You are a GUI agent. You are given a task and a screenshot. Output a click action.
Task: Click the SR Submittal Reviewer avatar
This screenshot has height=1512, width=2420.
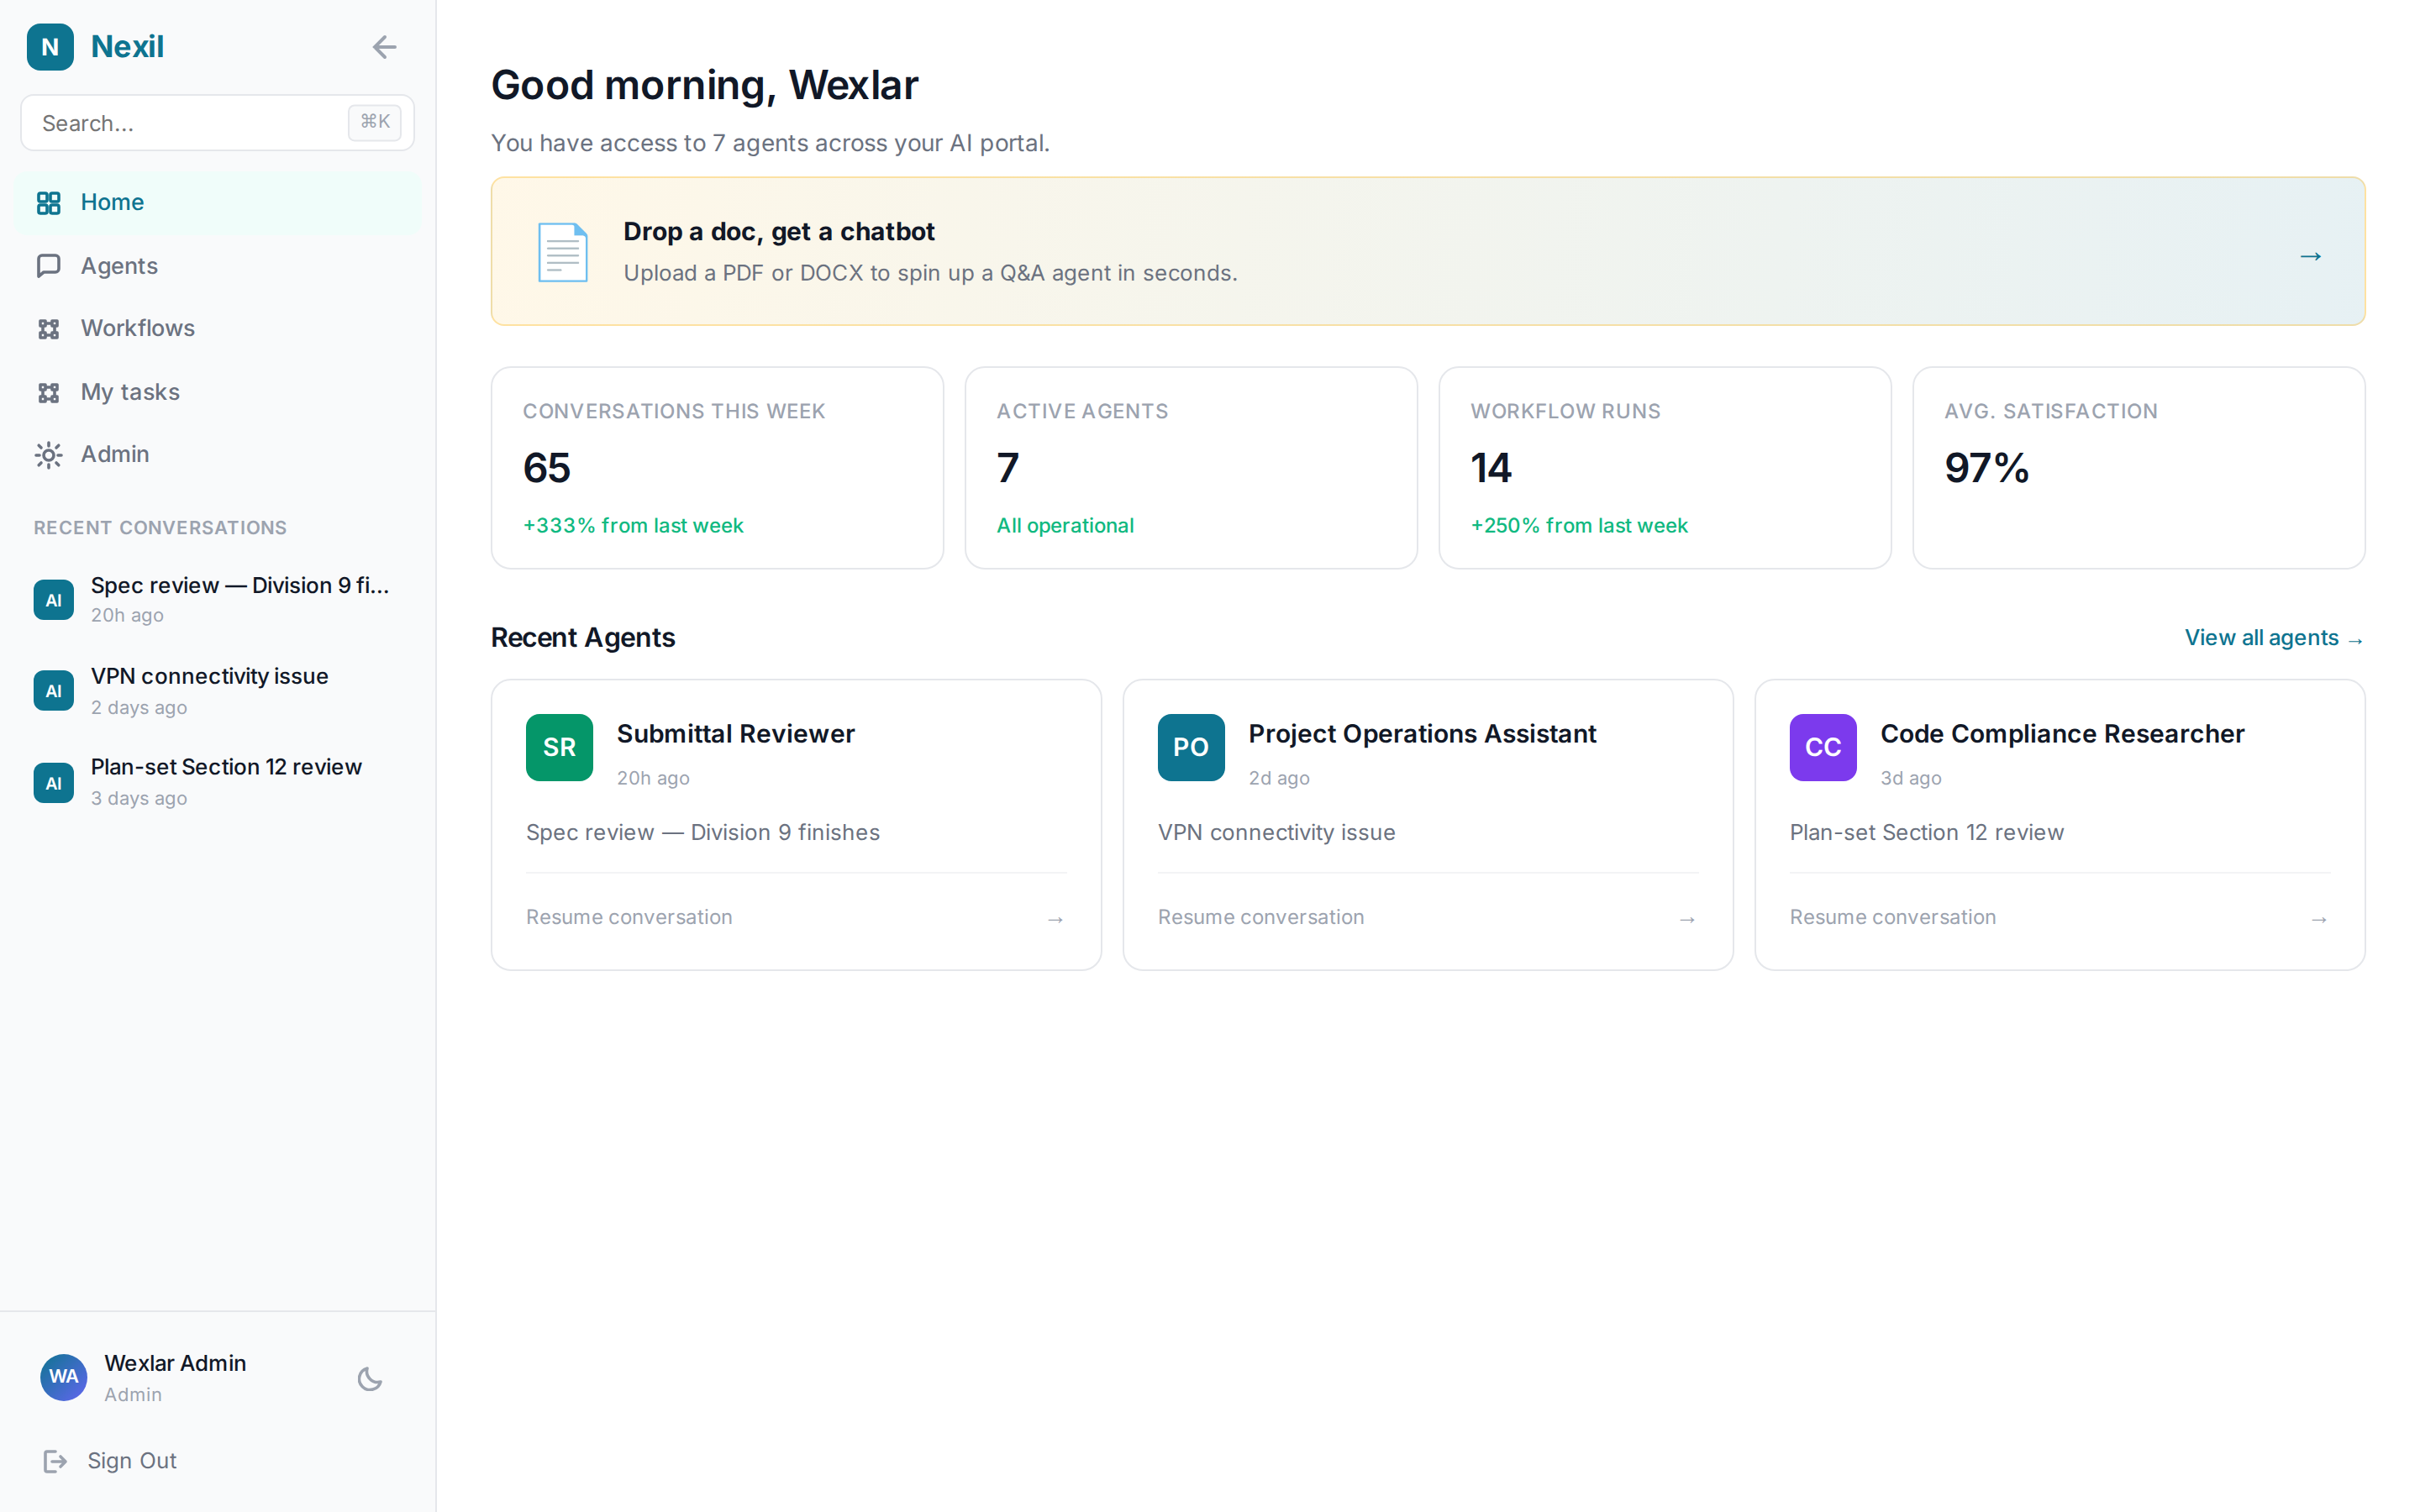559,747
